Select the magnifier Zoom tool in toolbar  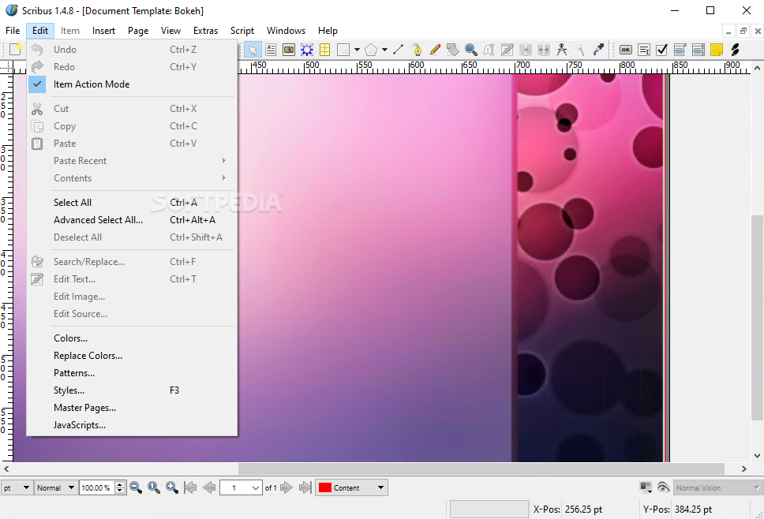(x=470, y=50)
